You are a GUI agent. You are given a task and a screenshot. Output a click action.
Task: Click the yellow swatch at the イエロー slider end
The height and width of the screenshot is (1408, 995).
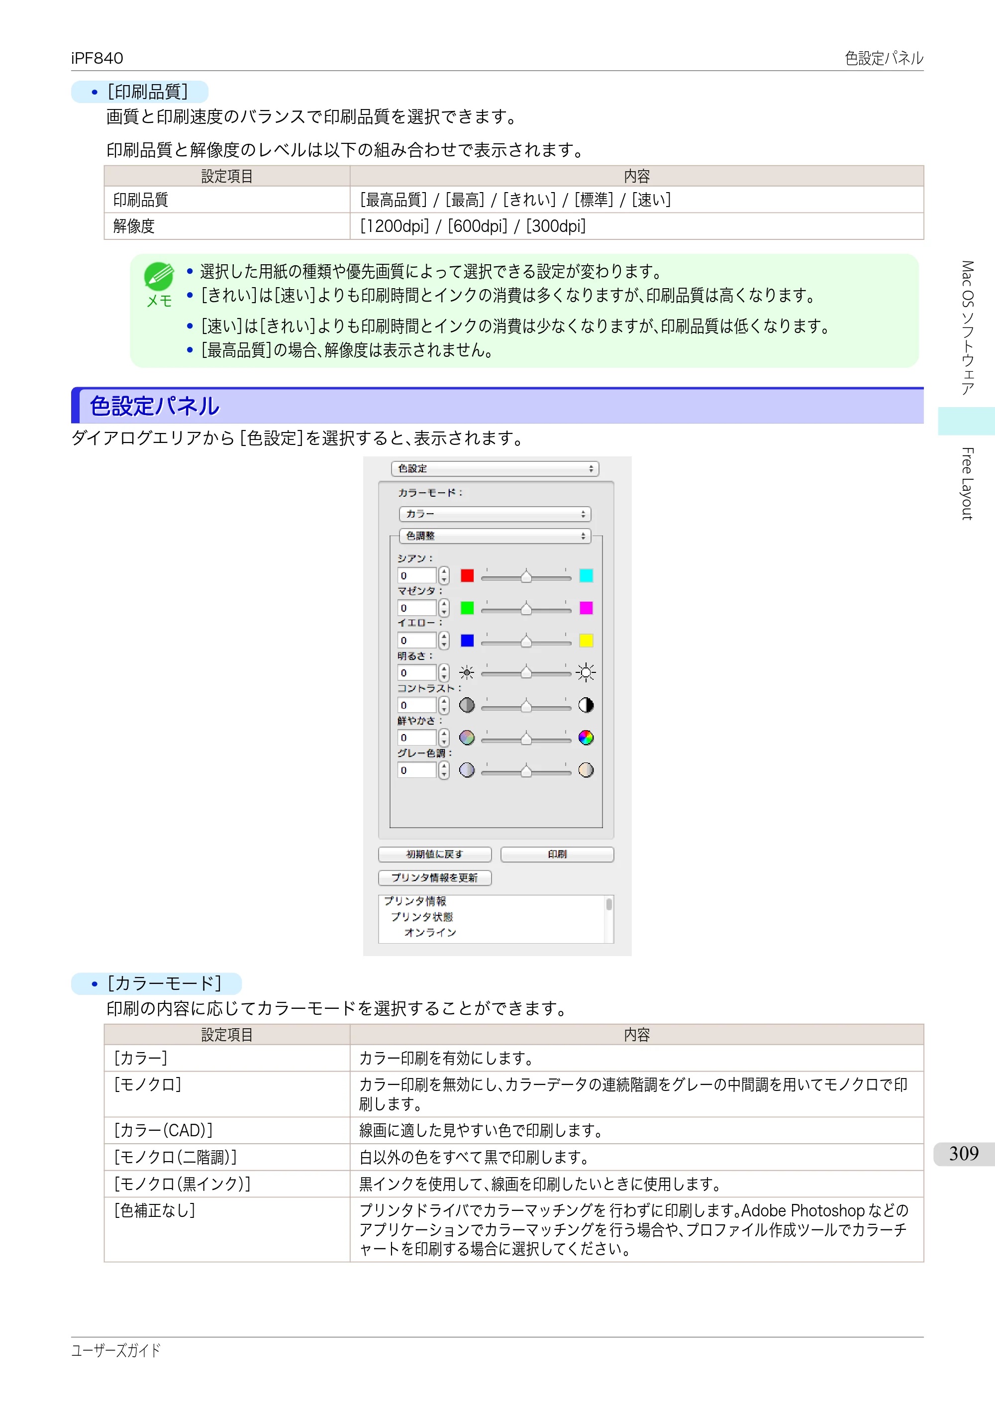pos(586,640)
